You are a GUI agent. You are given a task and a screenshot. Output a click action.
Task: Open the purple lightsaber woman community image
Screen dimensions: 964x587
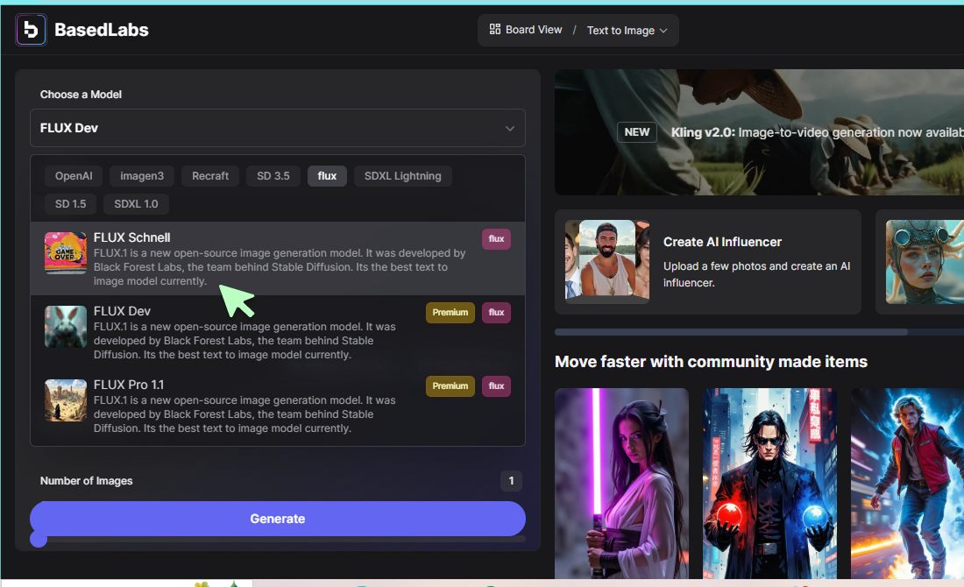click(x=621, y=483)
